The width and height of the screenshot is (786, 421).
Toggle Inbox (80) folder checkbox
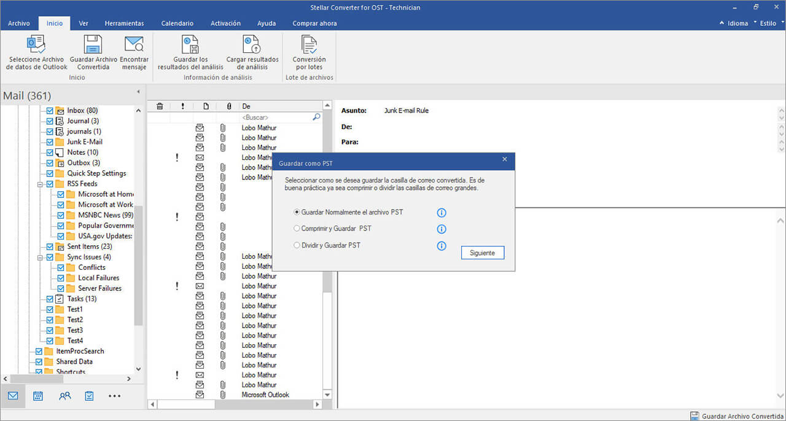click(50, 111)
